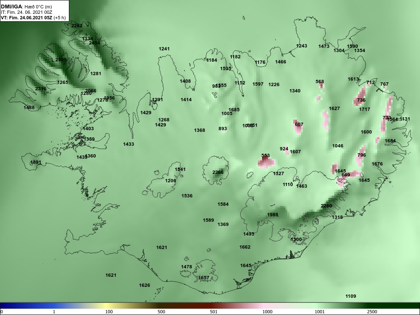Viewport: 420px width, 315px height.
Task: Select the 568 value on the pink patch
Action: [x=320, y=82]
